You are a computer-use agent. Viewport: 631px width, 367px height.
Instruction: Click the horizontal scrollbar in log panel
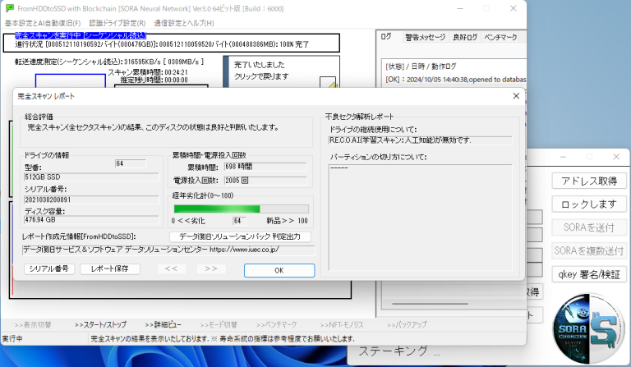coord(430,304)
